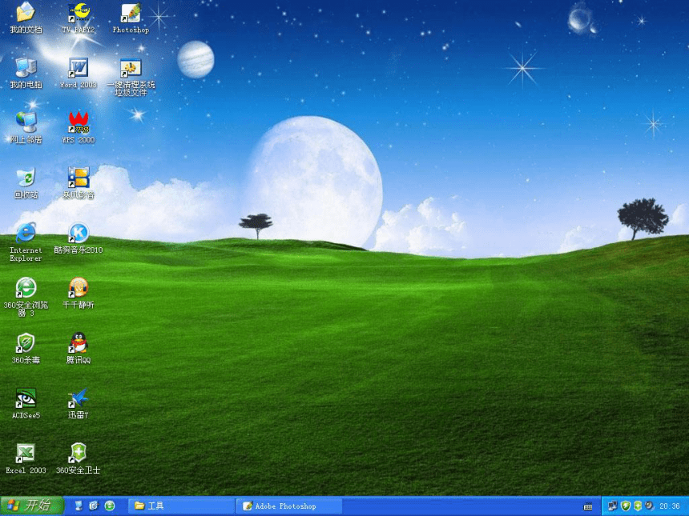689x516 pixels.
Task: Launch the Word 2003 shortcut
Action: (x=79, y=73)
